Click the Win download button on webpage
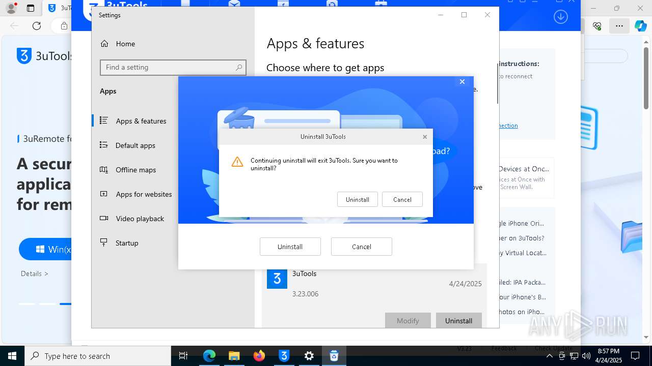 [x=45, y=250]
